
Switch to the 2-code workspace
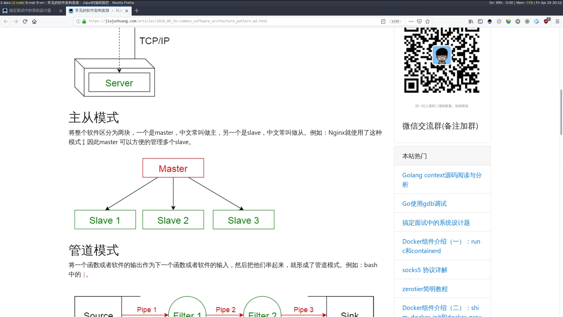pyautogui.click(x=18, y=3)
